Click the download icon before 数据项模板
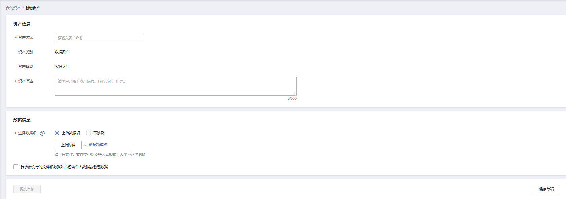Image resolution: width=566 pixels, height=199 pixels. [86, 145]
